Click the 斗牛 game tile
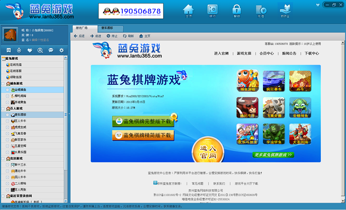This screenshot has height=210, width=346. click(x=300, y=81)
